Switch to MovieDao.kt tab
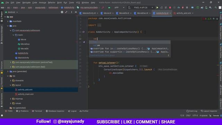The width and height of the screenshot is (222, 125). (x=143, y=13)
